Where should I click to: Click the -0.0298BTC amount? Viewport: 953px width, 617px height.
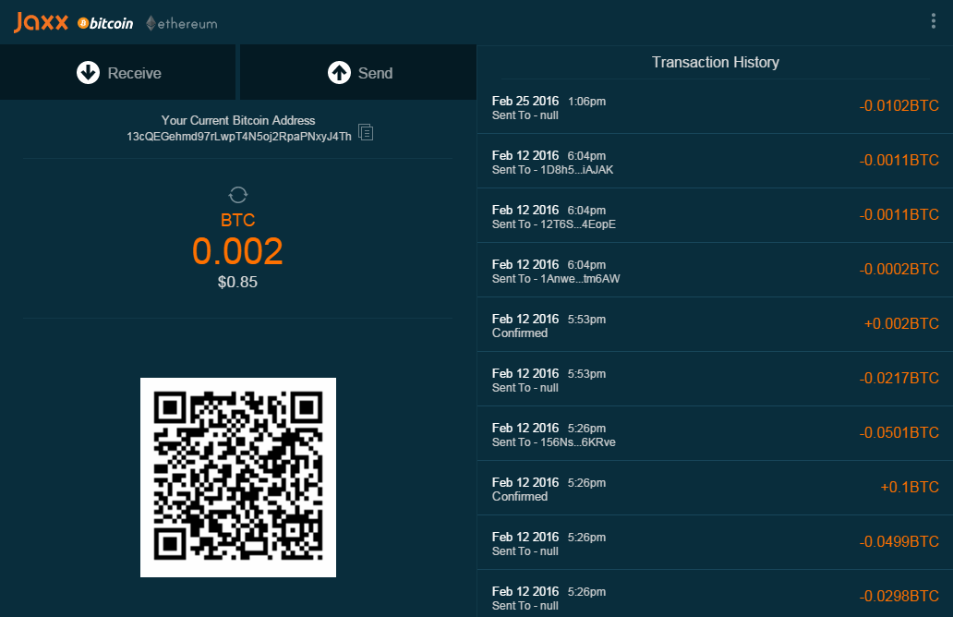[x=899, y=597]
